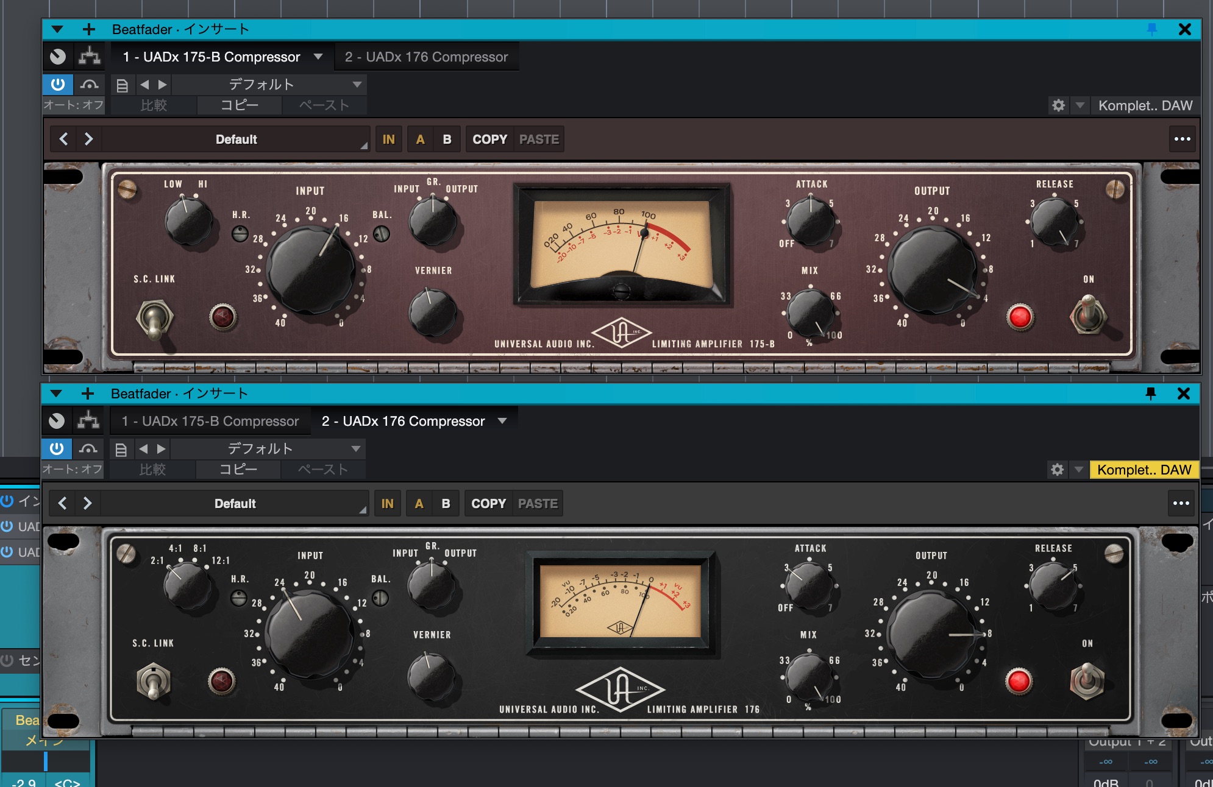Open the デフォルト preset dropdown in bottom window
1213x787 pixels.
pyautogui.click(x=267, y=449)
